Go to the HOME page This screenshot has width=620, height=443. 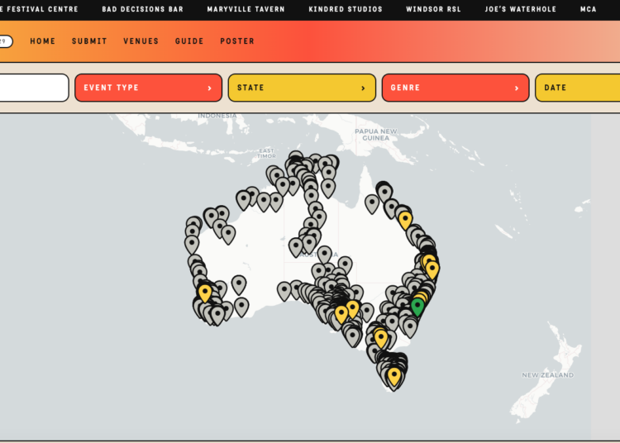pos(43,41)
